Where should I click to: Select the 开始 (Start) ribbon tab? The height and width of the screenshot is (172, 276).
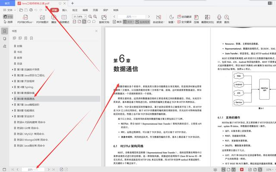tap(54, 10)
